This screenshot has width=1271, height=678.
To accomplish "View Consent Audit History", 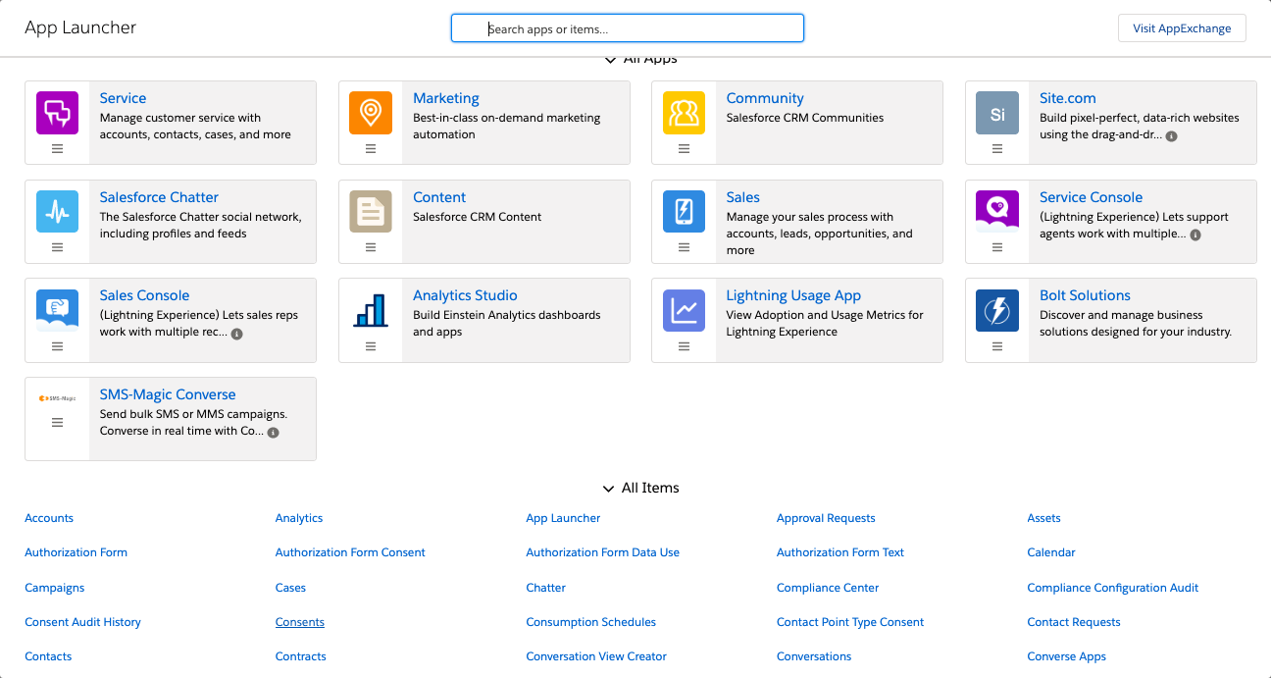I will point(82,622).
